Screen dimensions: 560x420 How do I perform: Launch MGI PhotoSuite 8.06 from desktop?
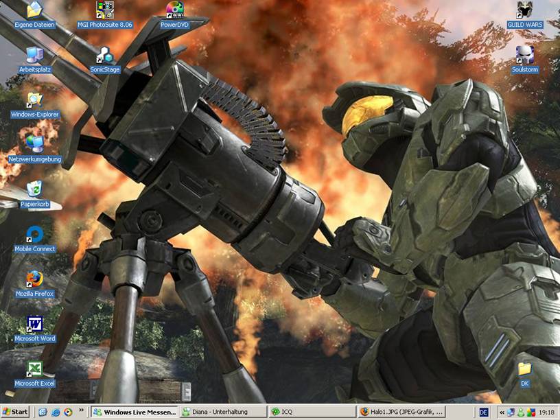[104, 11]
